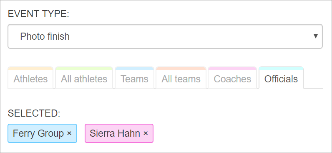Viewport: 332px width, 153px height.
Task: Go to the All teams tab
Action: click(181, 78)
